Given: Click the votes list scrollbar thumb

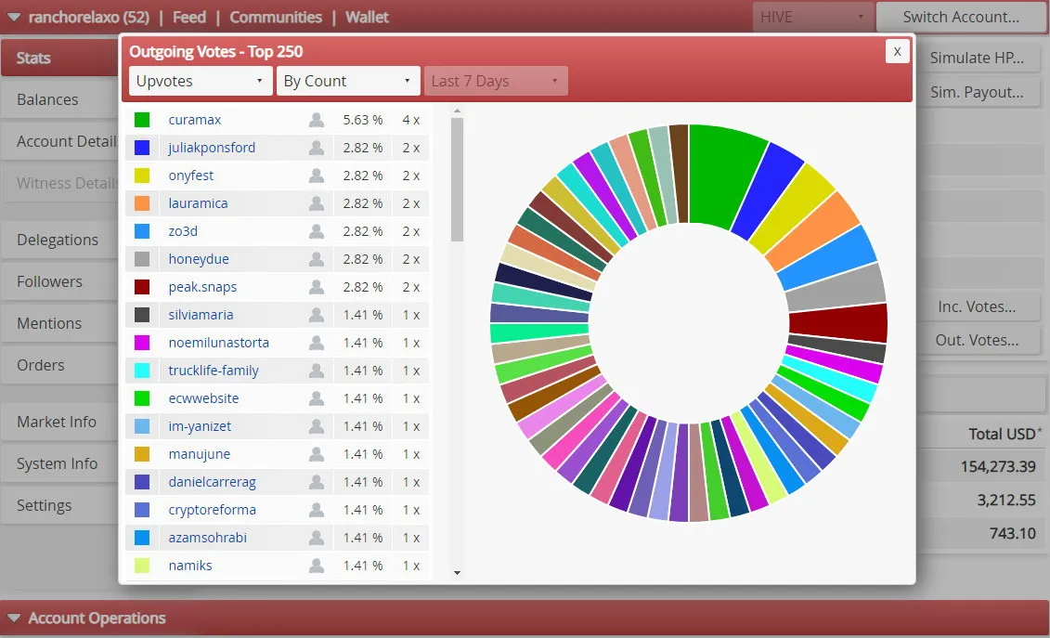Looking at the screenshot, I should 458,179.
